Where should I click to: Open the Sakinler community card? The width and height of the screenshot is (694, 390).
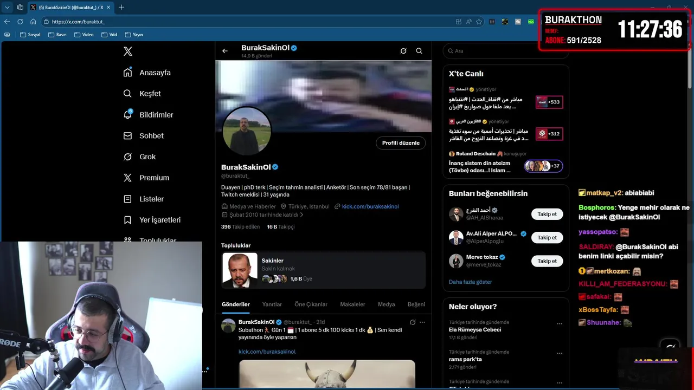324,270
